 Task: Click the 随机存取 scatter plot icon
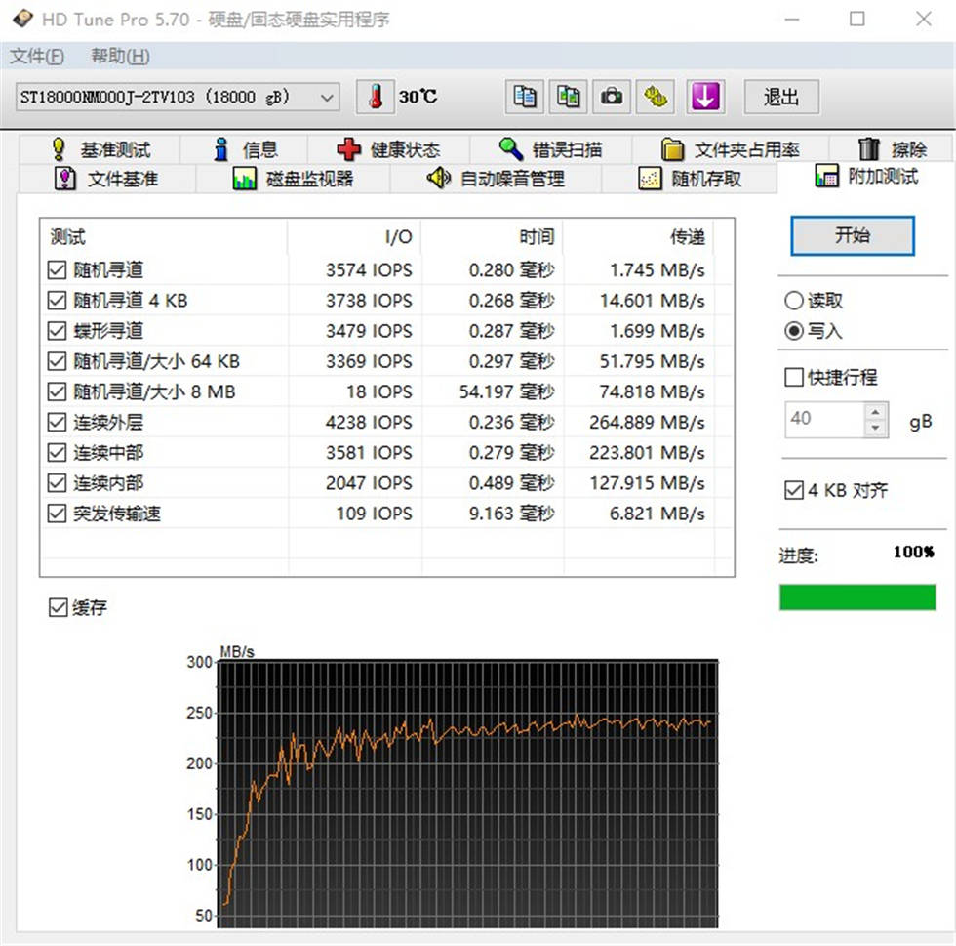tap(650, 179)
